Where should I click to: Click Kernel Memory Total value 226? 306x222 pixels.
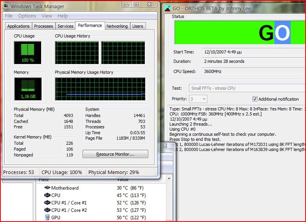tap(70, 143)
